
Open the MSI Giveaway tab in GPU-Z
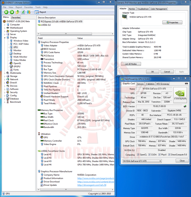click(163, 84)
